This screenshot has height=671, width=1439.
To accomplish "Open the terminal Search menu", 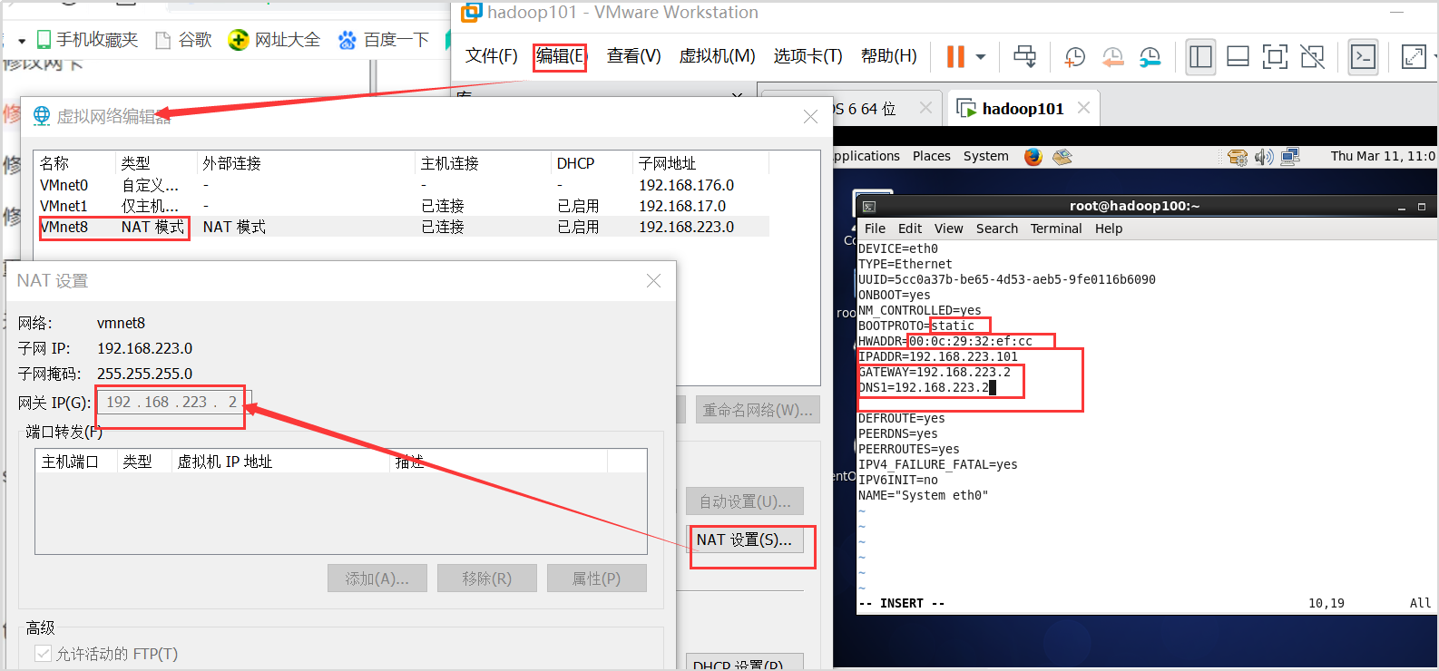I will click(996, 229).
